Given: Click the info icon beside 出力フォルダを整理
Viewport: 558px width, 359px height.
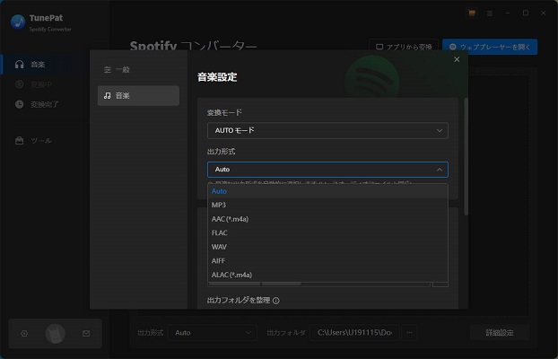Looking at the screenshot, I should coord(276,301).
